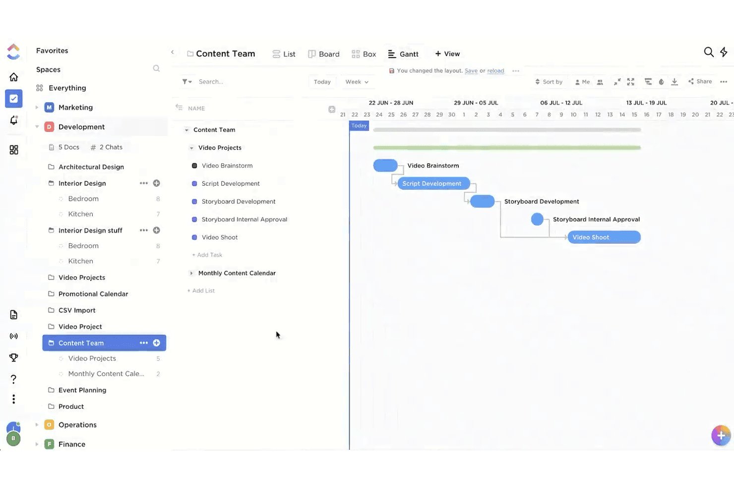Switch to the Box view tab
Image resolution: width=734 pixels, height=489 pixels.
(x=364, y=54)
